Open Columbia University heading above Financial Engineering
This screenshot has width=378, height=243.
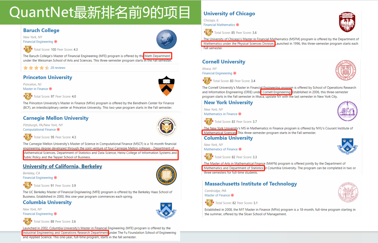click(47, 202)
